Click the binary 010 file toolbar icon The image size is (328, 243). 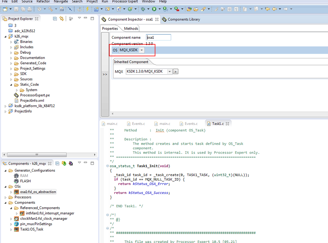[62, 9]
